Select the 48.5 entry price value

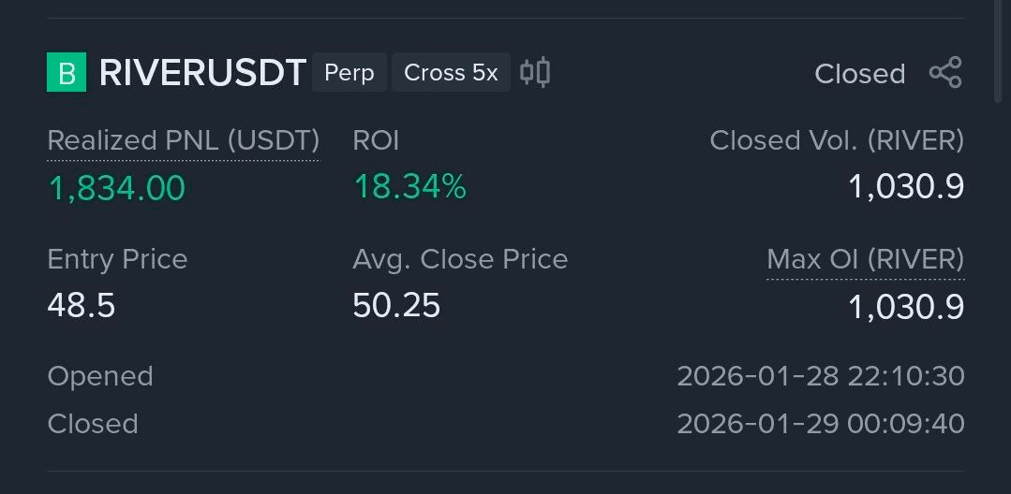pyautogui.click(x=82, y=306)
